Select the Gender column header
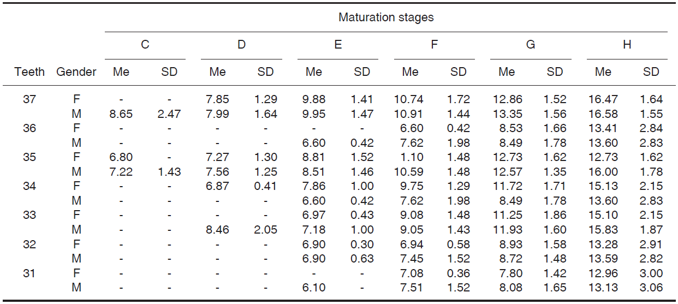The height and width of the screenshot is (304, 678). [76, 72]
